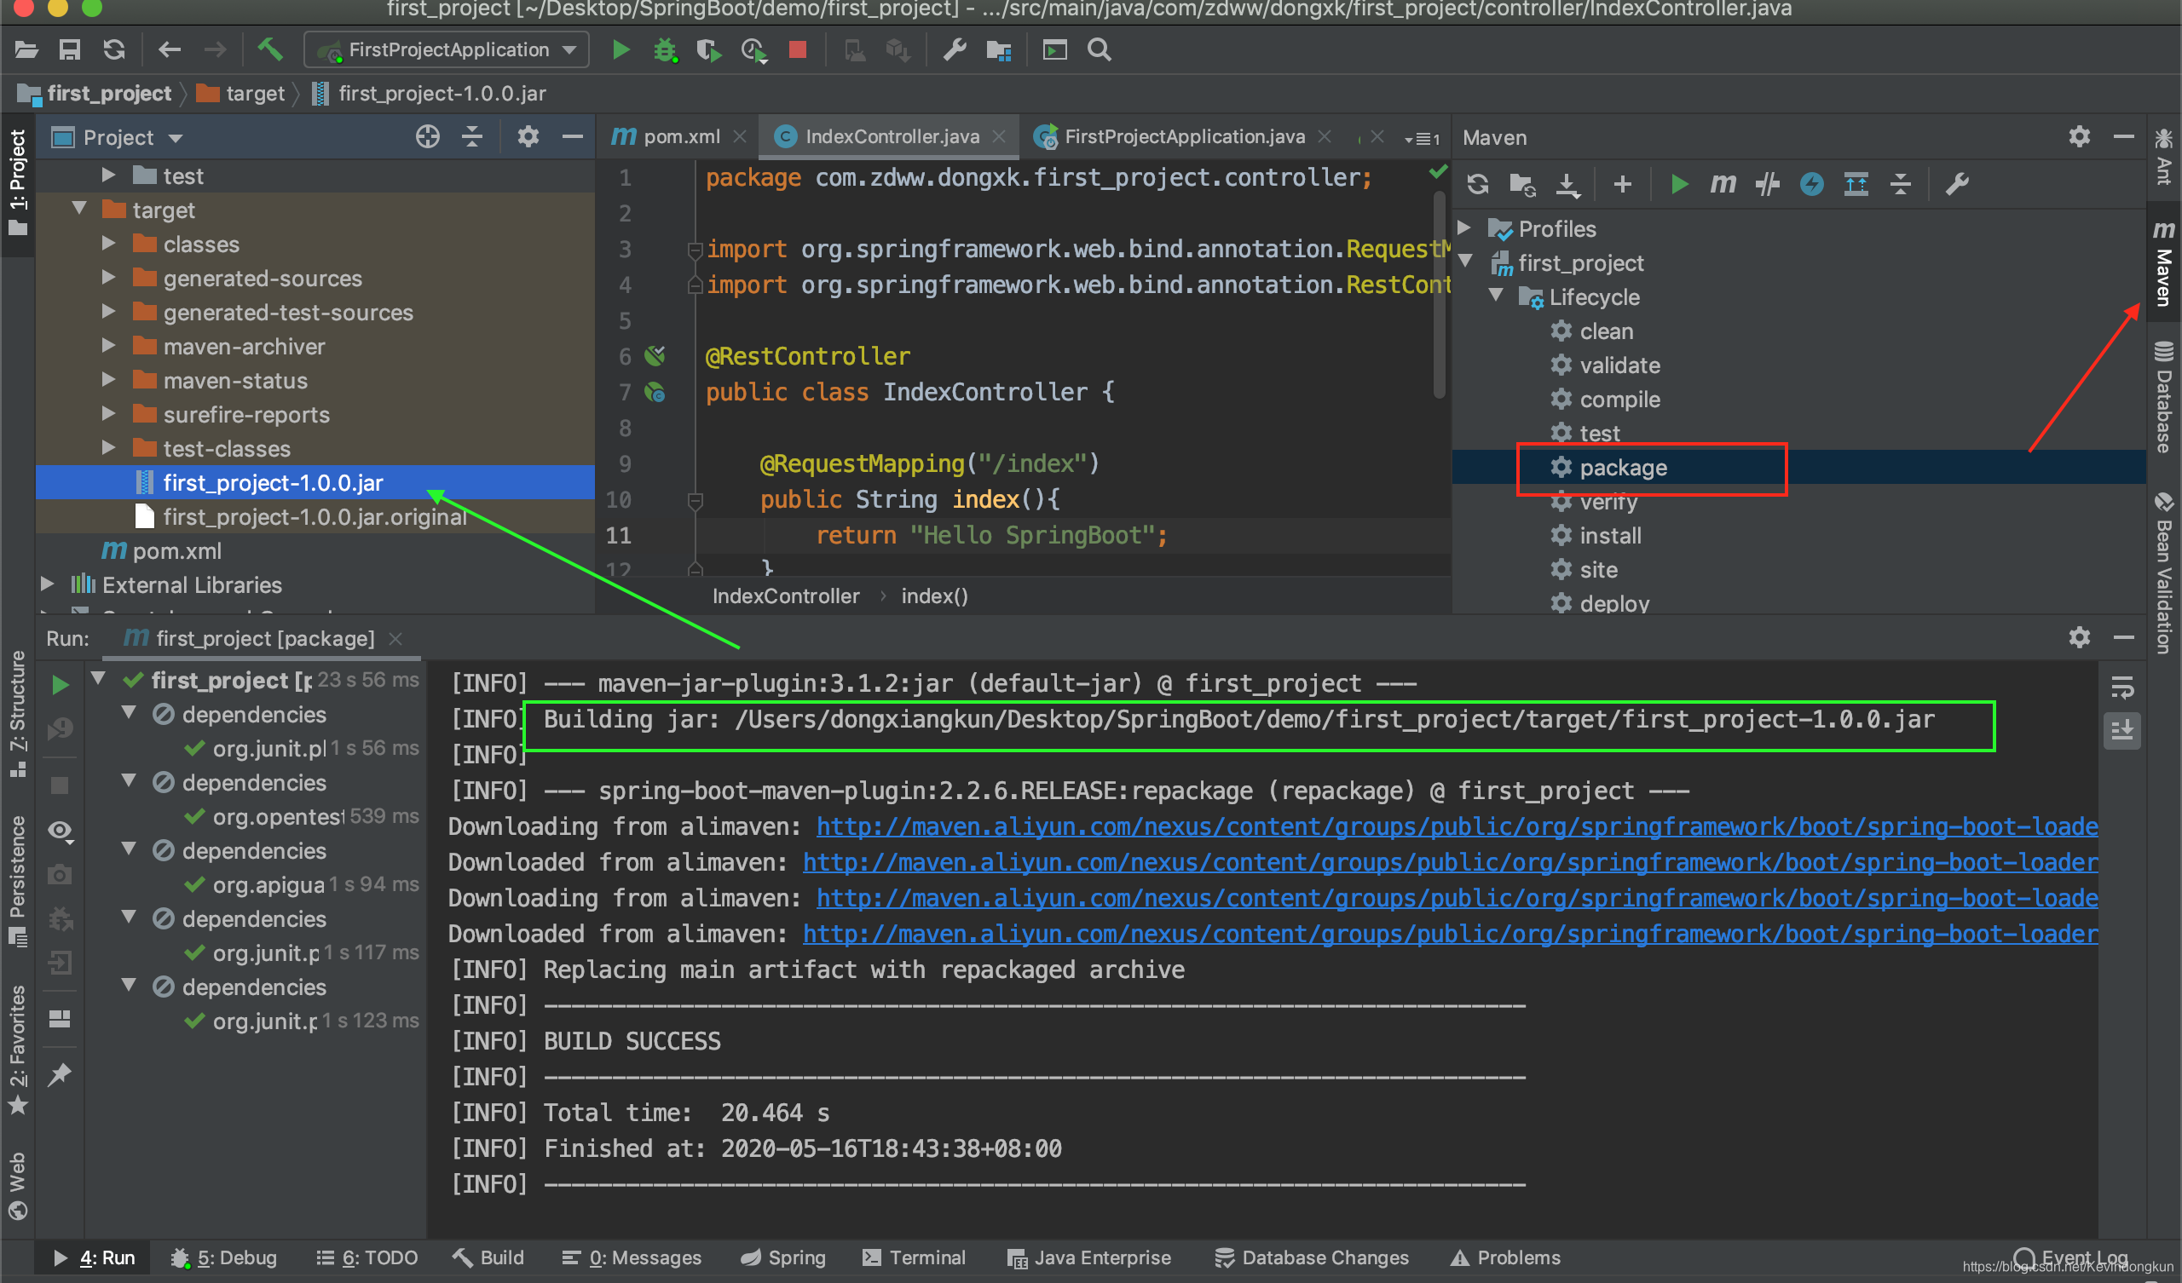Image resolution: width=2182 pixels, height=1283 pixels.
Task: Click the Build hammer icon in the main toolbar
Action: (270, 49)
